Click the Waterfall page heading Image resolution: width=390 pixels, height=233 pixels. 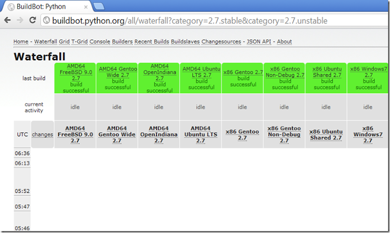click(x=39, y=57)
